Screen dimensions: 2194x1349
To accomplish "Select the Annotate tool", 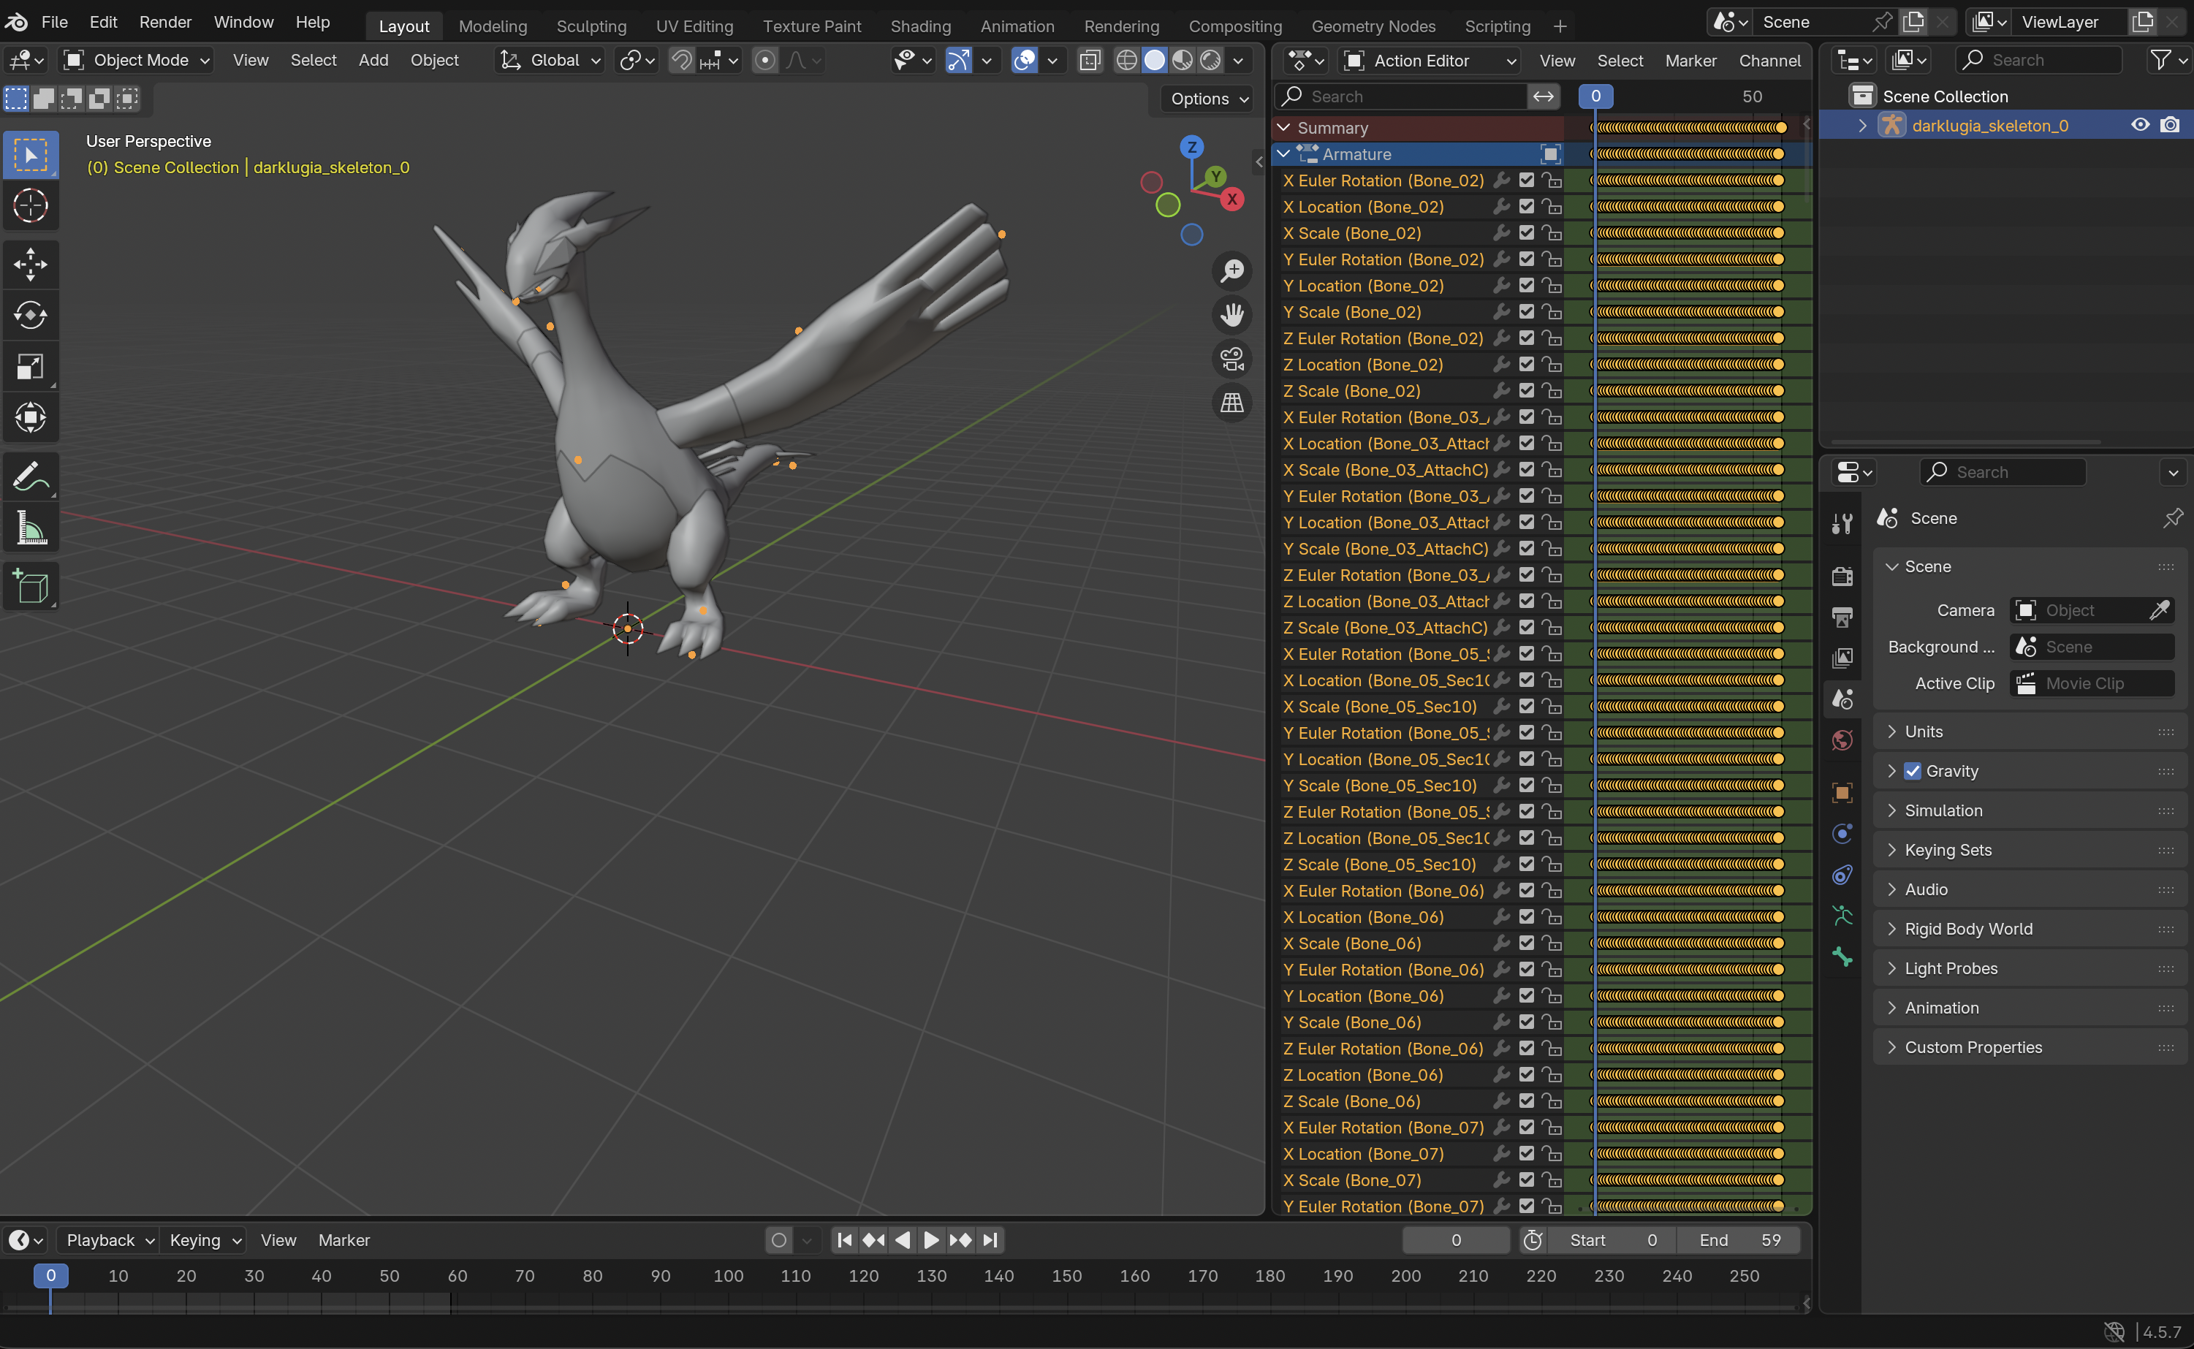I will click(31, 476).
